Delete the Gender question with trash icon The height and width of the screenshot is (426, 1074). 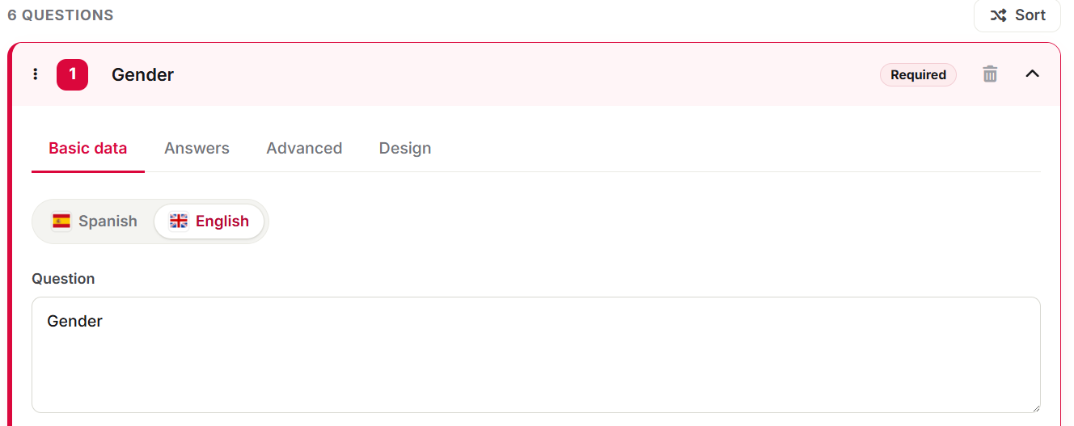[x=990, y=74]
